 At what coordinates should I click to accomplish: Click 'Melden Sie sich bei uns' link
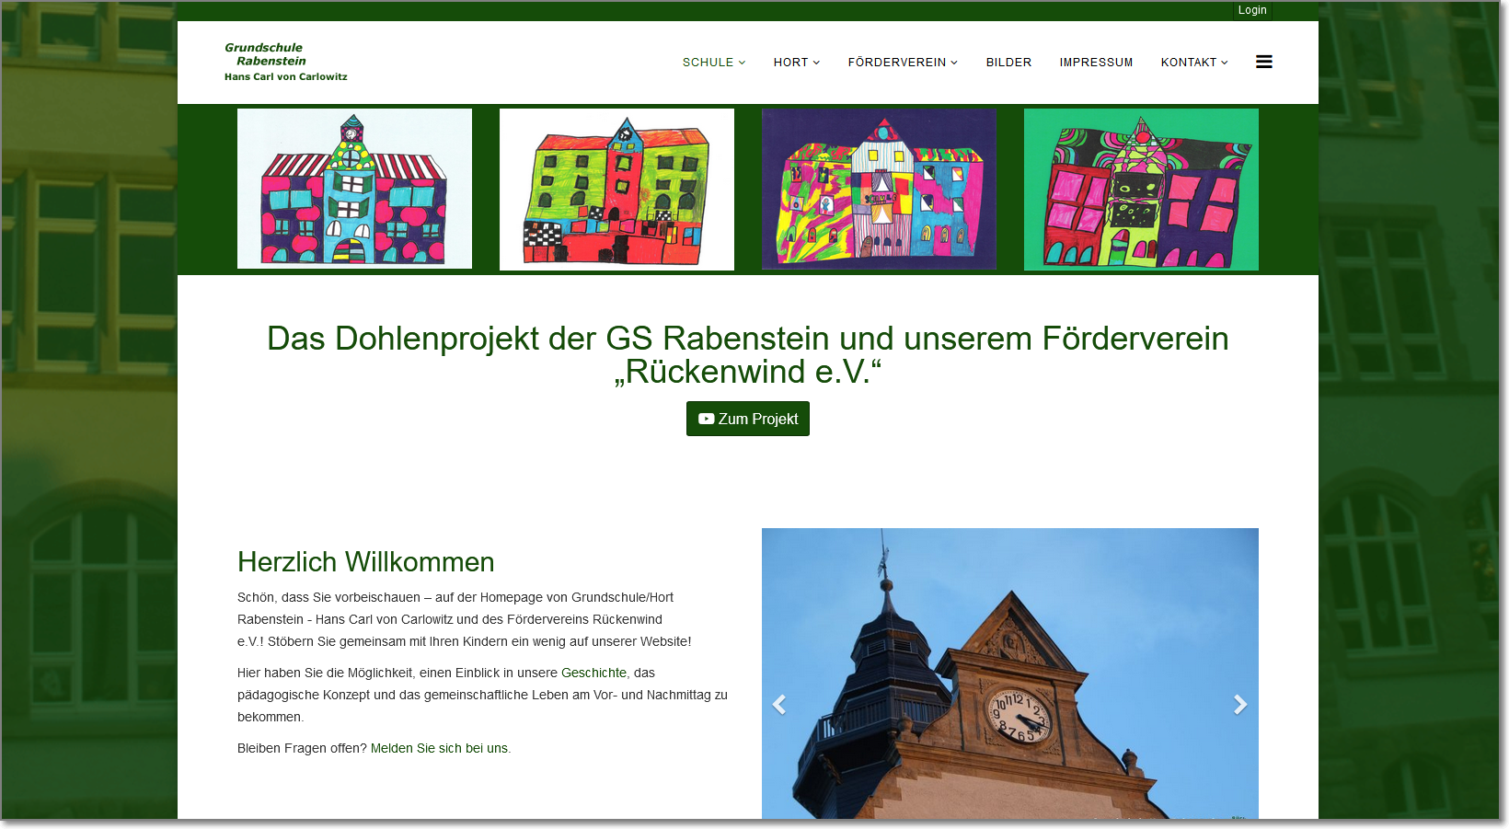point(439,749)
